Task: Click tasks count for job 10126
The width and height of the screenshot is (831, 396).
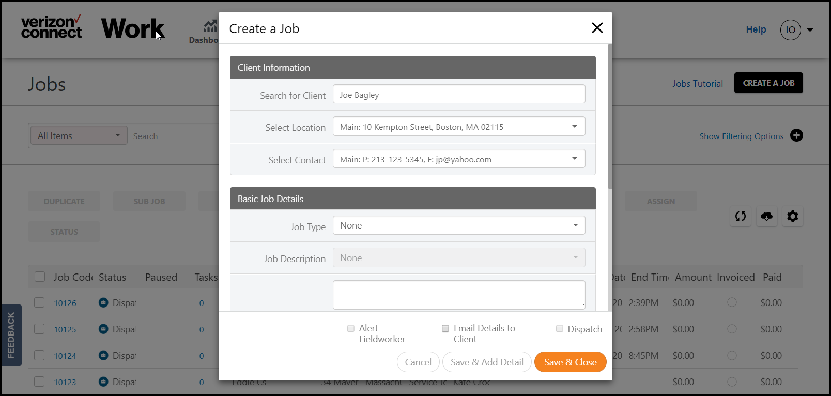Action: tap(202, 303)
